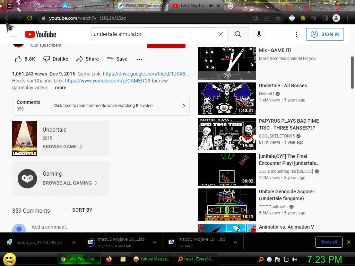
Task: Open the SORT BY comments dropdown
Action: [x=77, y=210]
